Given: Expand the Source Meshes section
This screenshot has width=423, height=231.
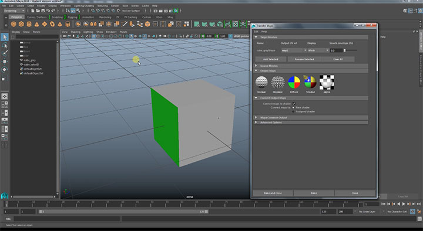Looking at the screenshot, I should (x=256, y=66).
